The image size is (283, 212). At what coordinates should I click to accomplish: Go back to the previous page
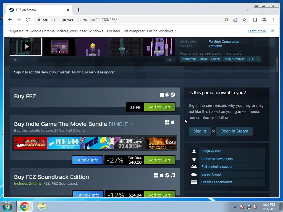point(10,20)
